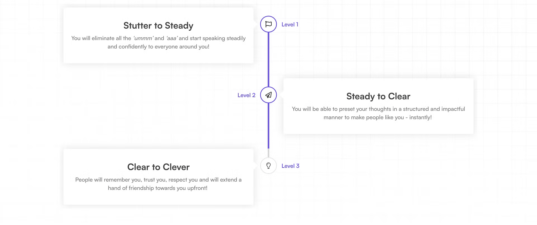This screenshot has width=537, height=225.
Task: Select the Level 1 label
Action: [290, 25]
